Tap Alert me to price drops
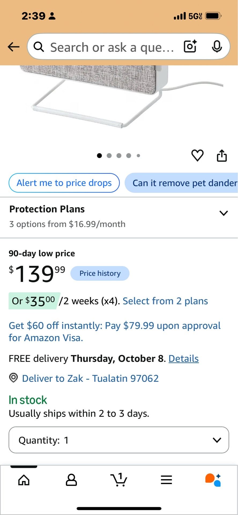Screen dimensions: 238x515 (x=64, y=183)
